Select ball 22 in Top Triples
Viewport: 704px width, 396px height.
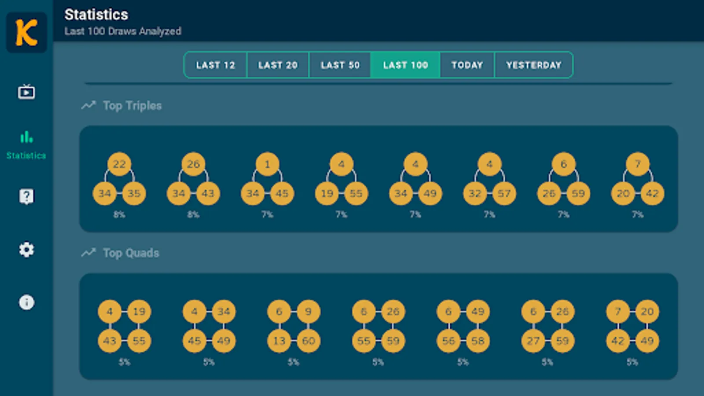point(119,164)
